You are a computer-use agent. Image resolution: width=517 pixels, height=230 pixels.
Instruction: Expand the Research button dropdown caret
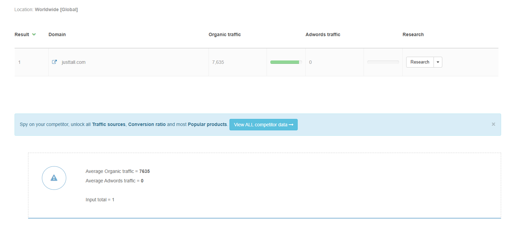coord(438,62)
